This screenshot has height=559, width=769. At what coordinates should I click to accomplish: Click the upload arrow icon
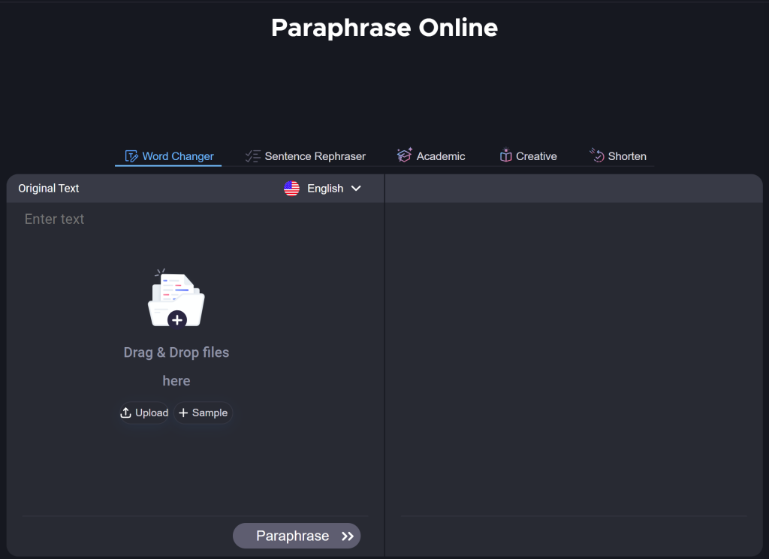tap(126, 412)
